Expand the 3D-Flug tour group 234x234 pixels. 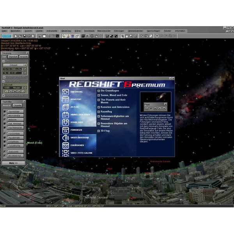pos(99,131)
